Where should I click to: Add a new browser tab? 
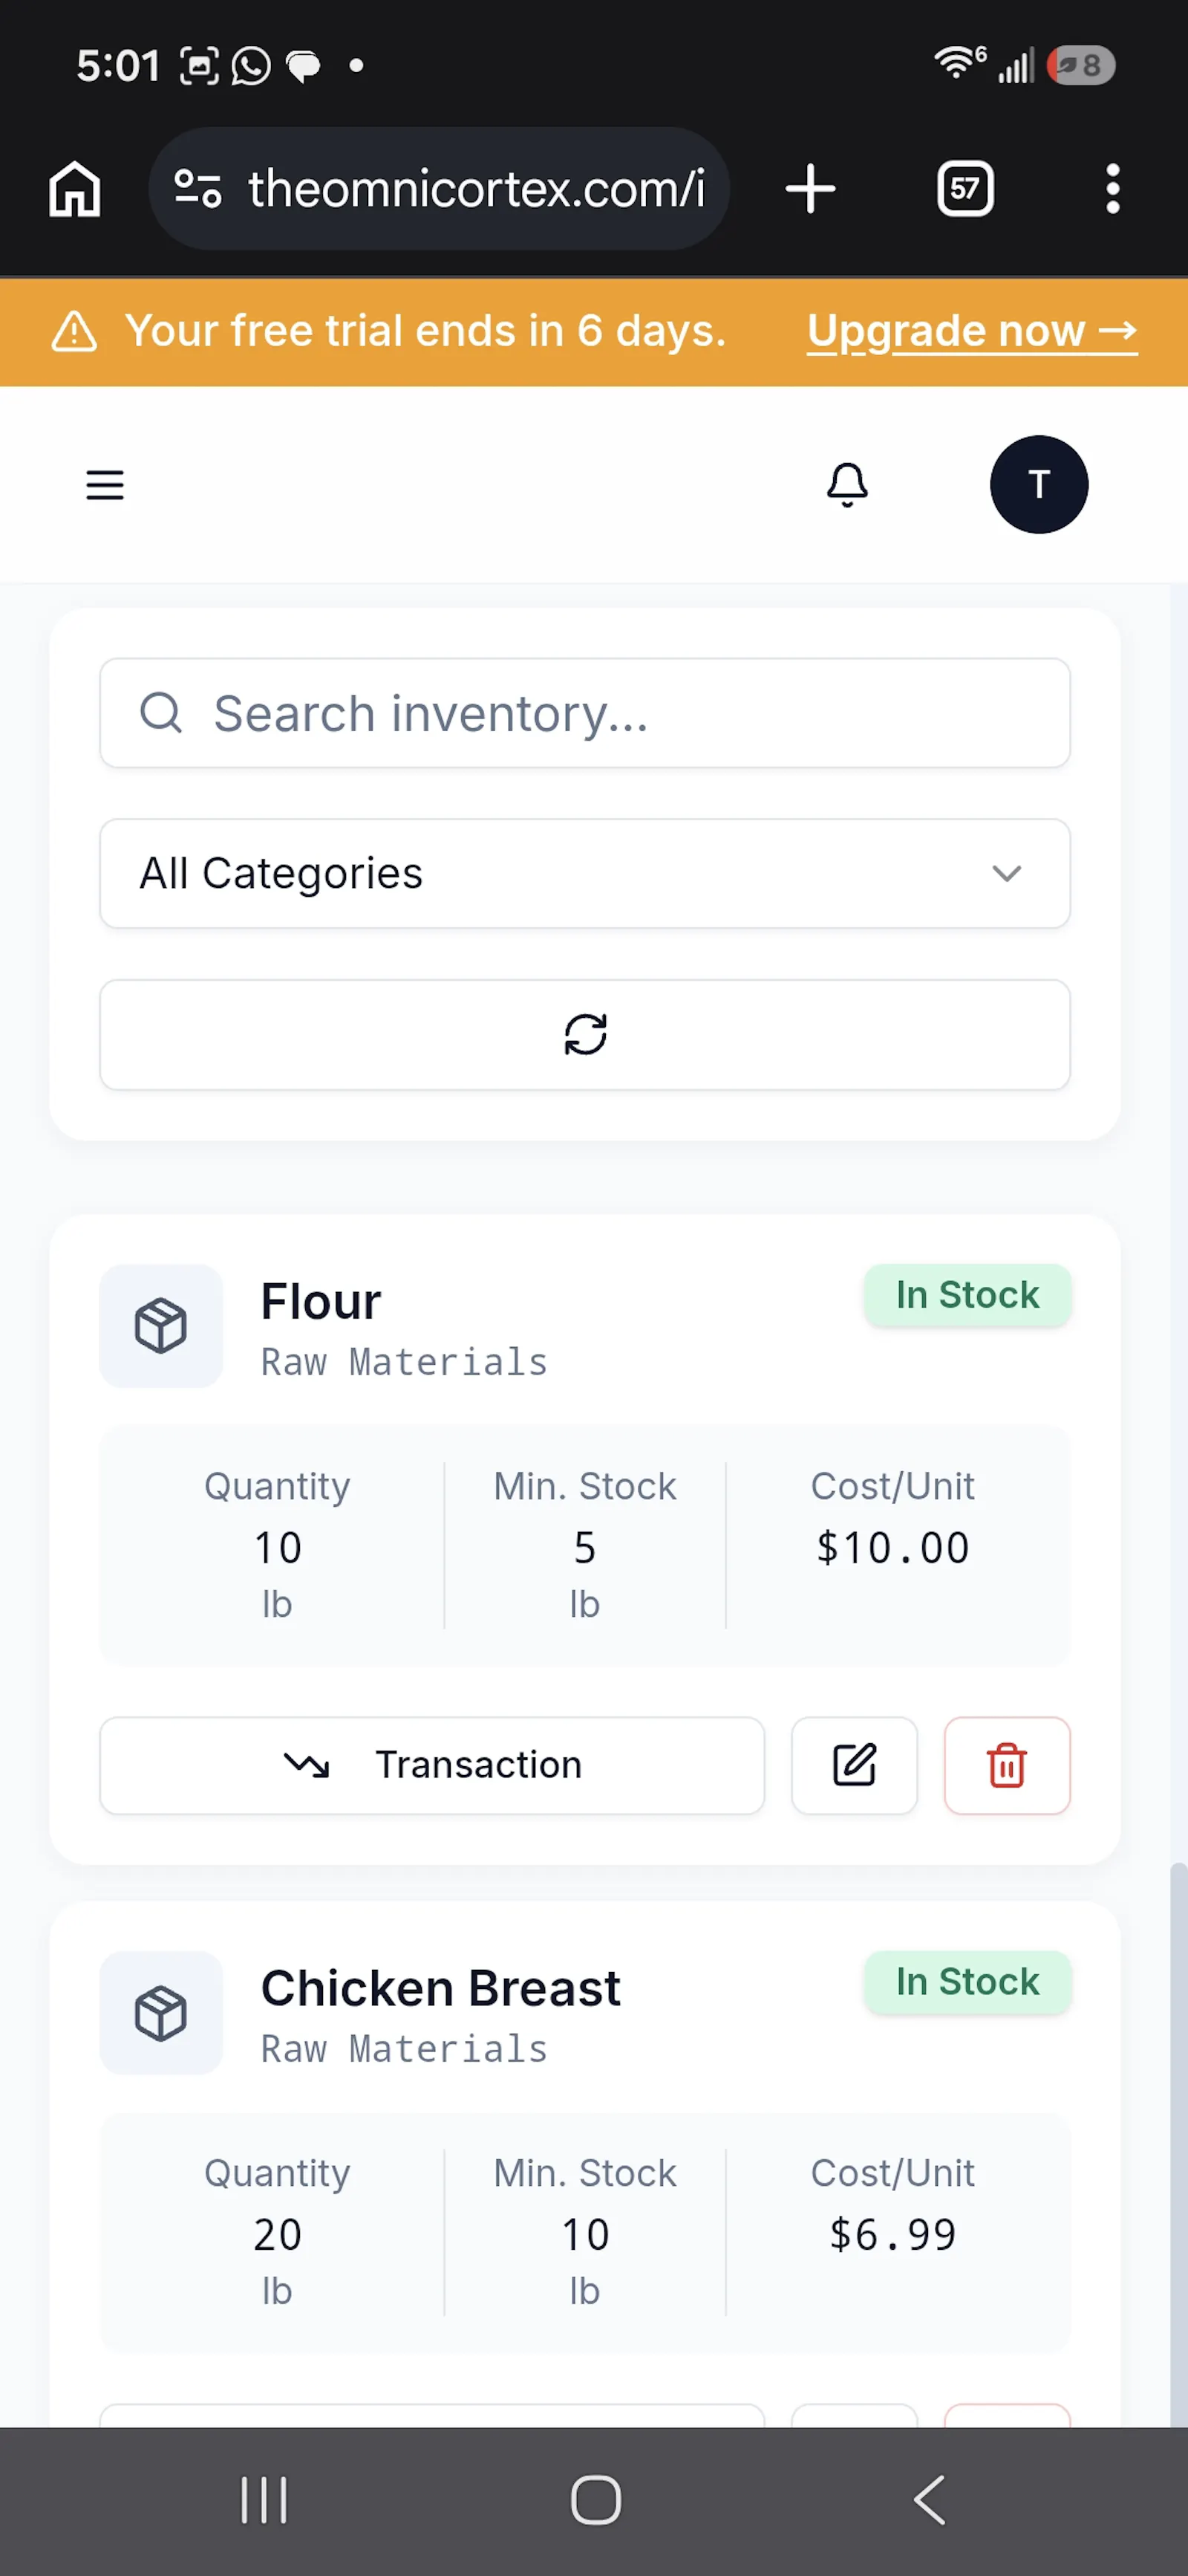(x=810, y=189)
